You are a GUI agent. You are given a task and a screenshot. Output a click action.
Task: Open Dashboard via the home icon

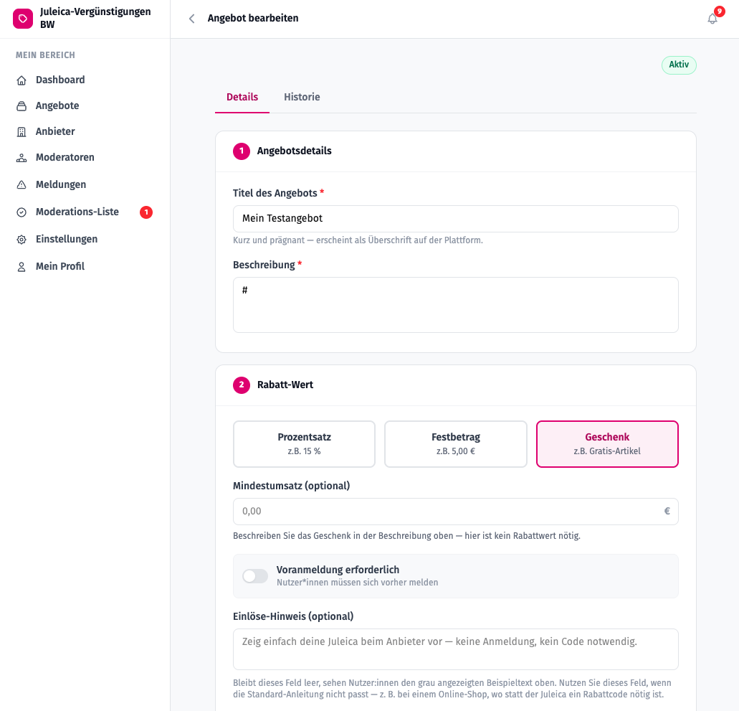[22, 80]
